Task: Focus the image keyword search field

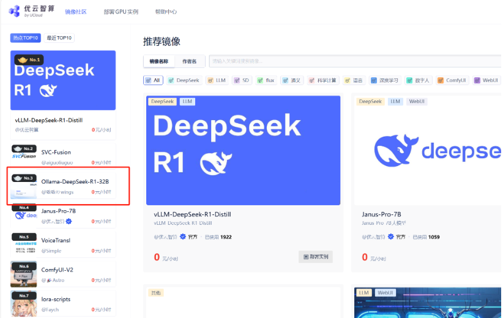Action: point(355,61)
